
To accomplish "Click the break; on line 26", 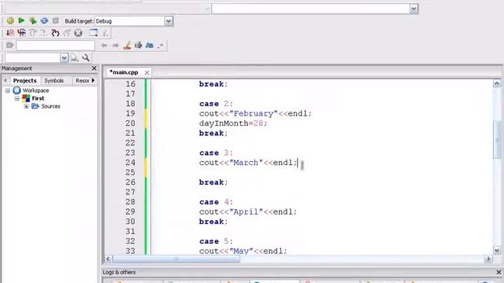I will click(x=213, y=182).
